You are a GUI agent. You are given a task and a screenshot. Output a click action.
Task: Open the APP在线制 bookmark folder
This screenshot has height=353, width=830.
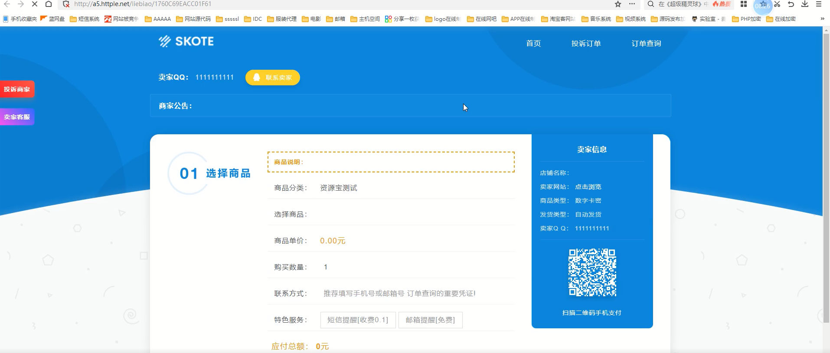pyautogui.click(x=518, y=19)
